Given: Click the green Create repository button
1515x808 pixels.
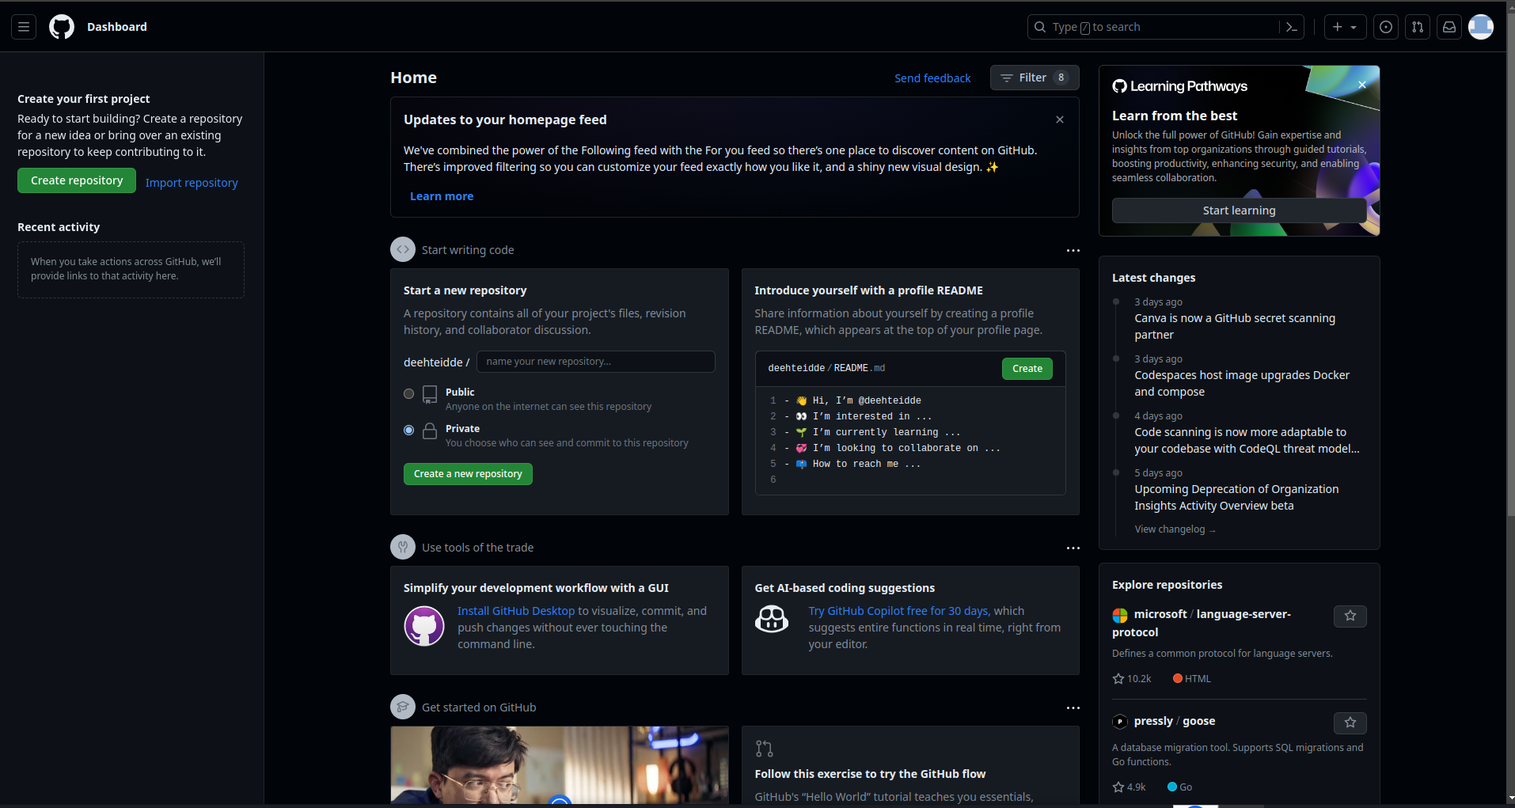Looking at the screenshot, I should pos(77,180).
